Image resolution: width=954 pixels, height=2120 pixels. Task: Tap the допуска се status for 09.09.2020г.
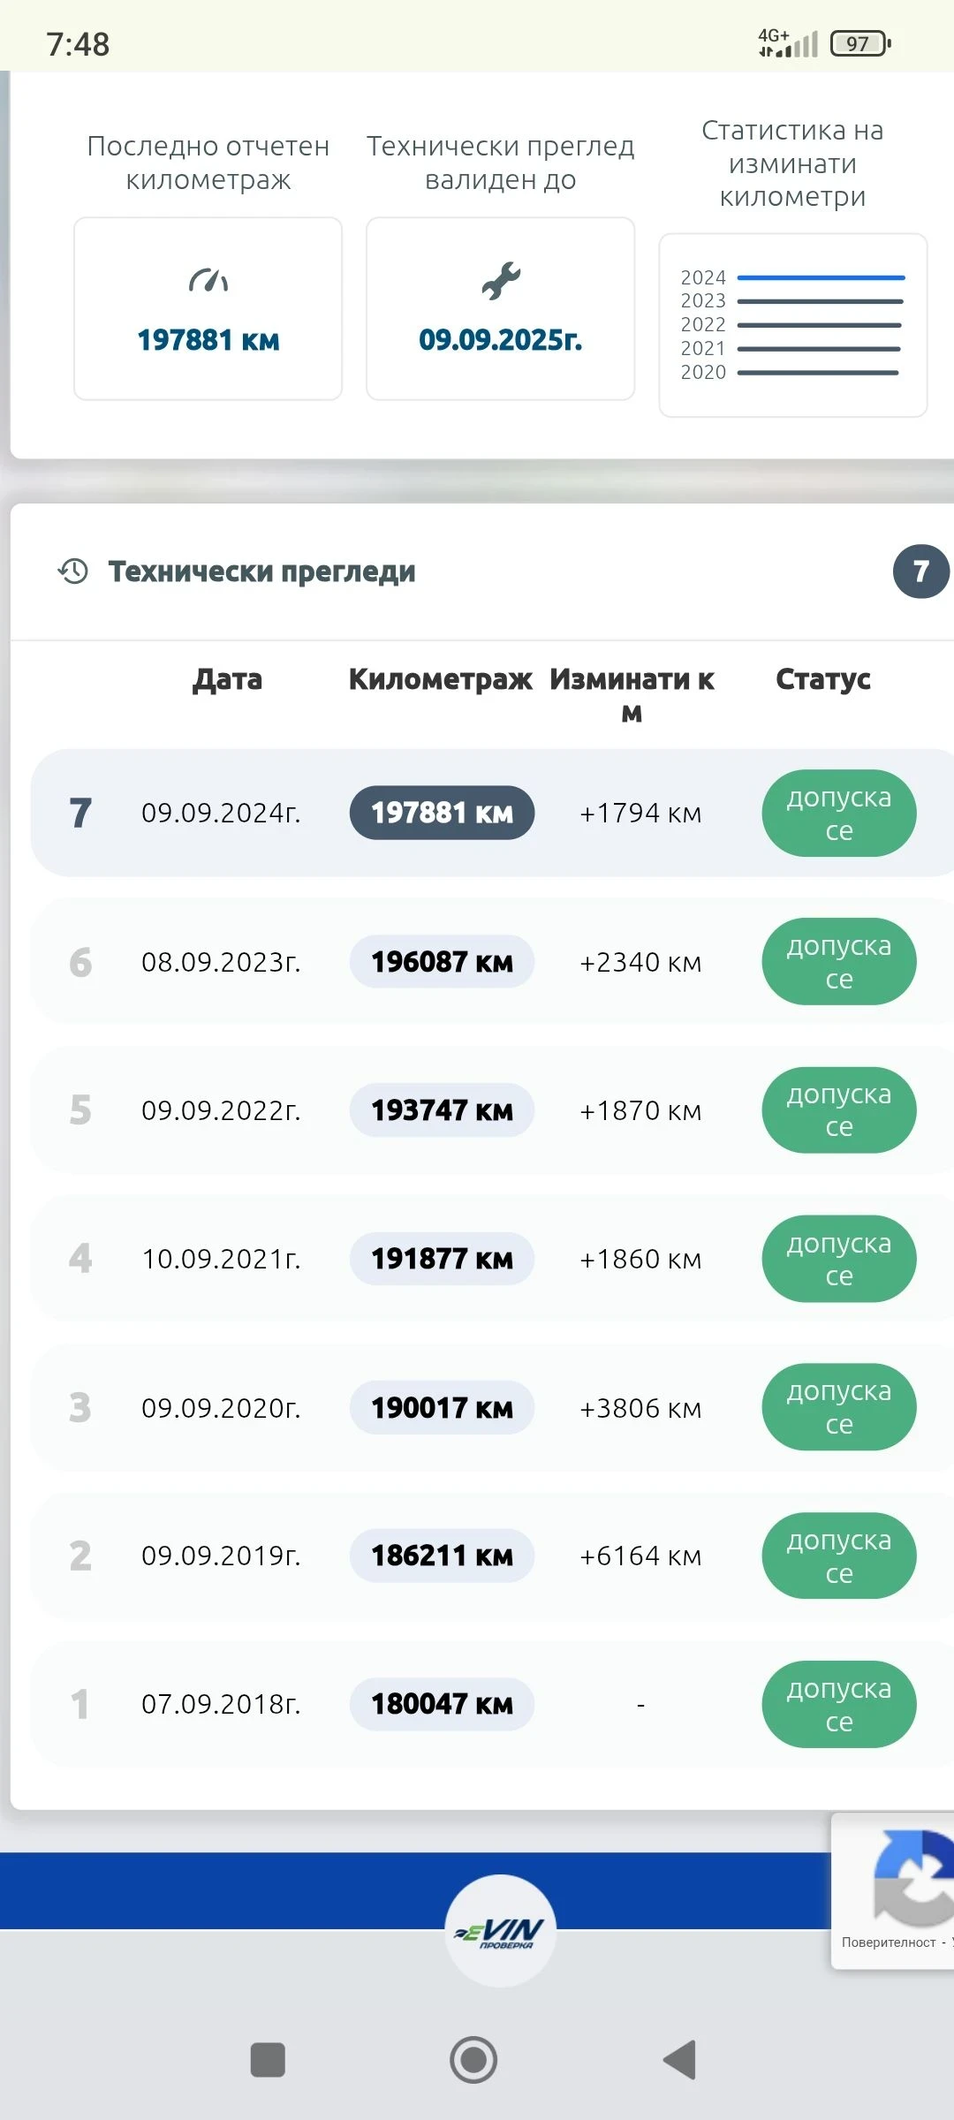[838, 1407]
